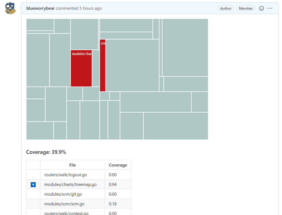Click coverage 0.00 for logout.go
The image size is (282, 215).
point(113,175)
